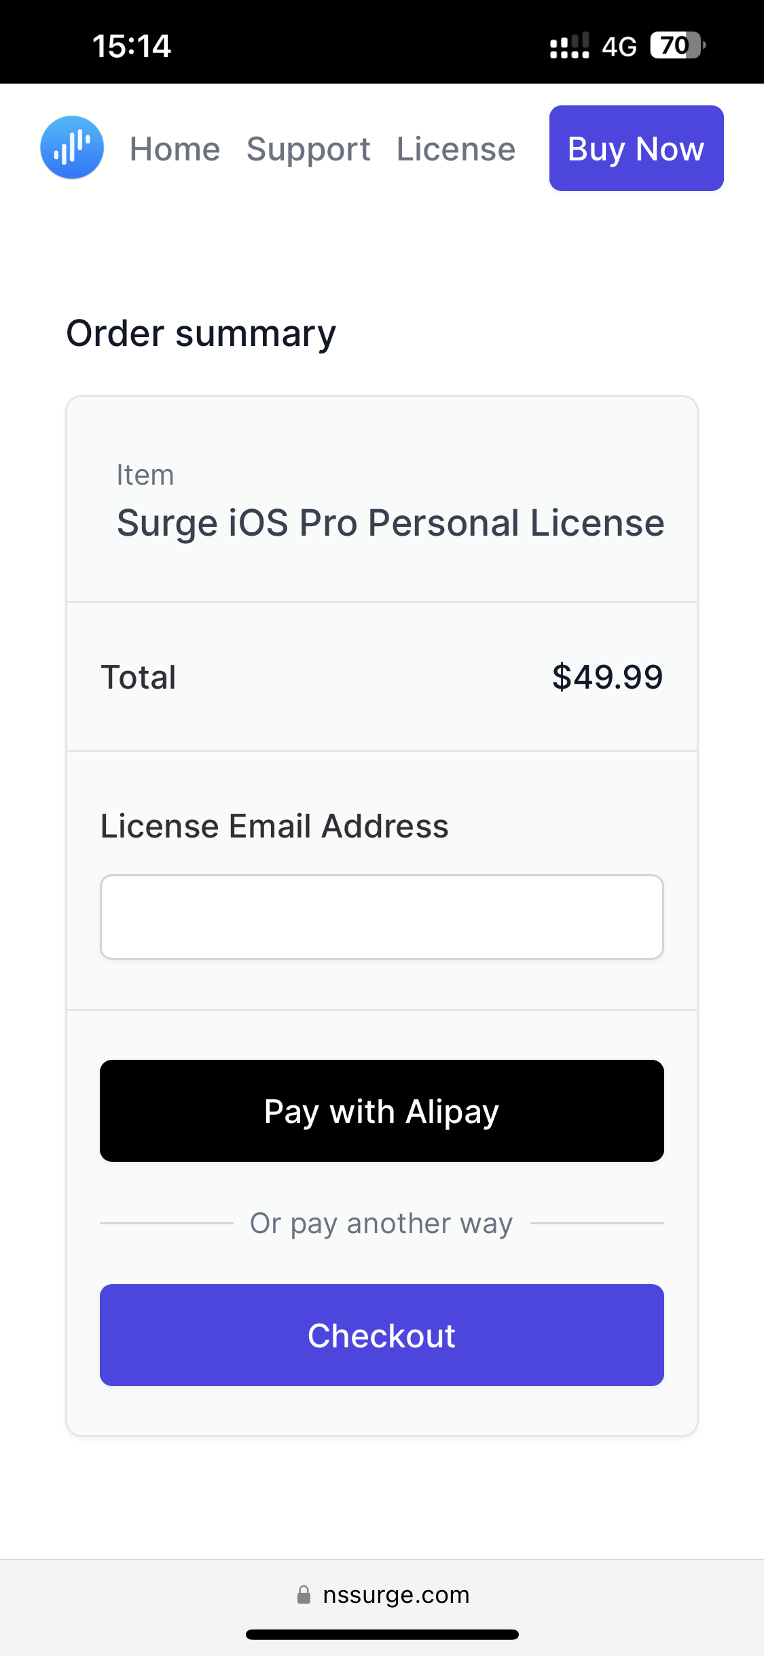Click the Order summary heading

[x=201, y=334]
